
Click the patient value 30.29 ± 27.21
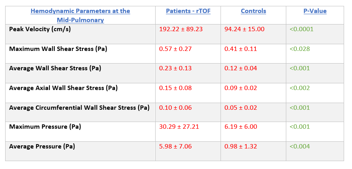point(179,127)
